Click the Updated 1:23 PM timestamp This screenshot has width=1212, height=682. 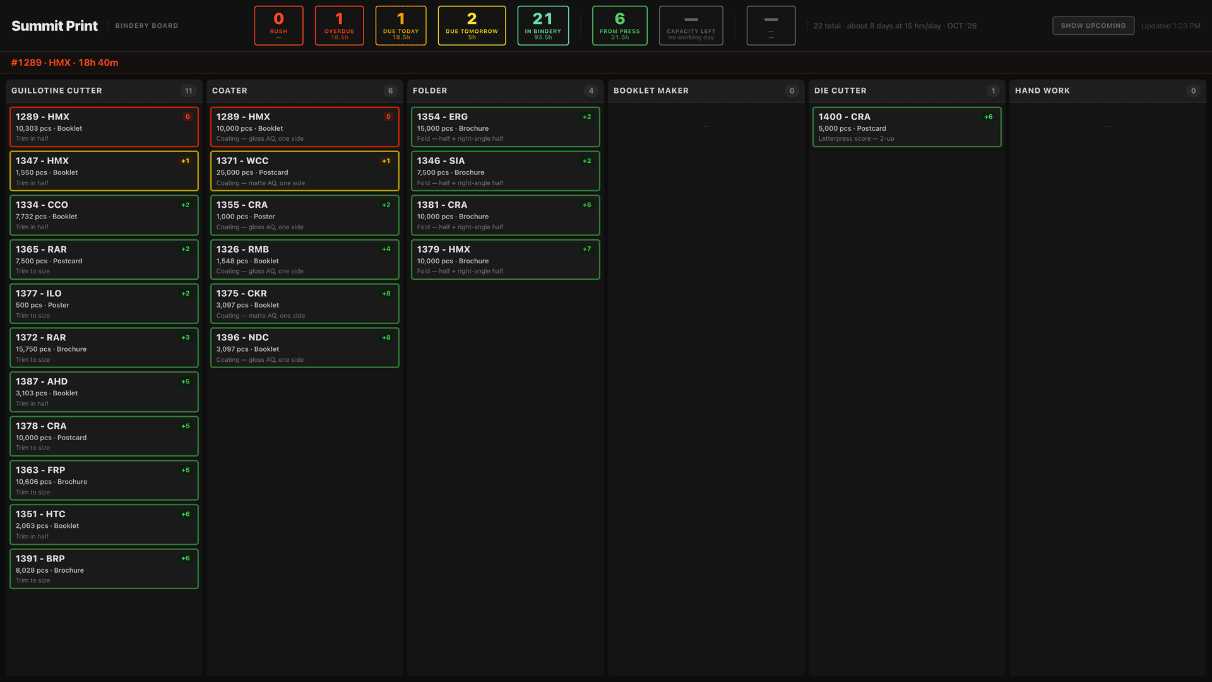coord(1170,26)
